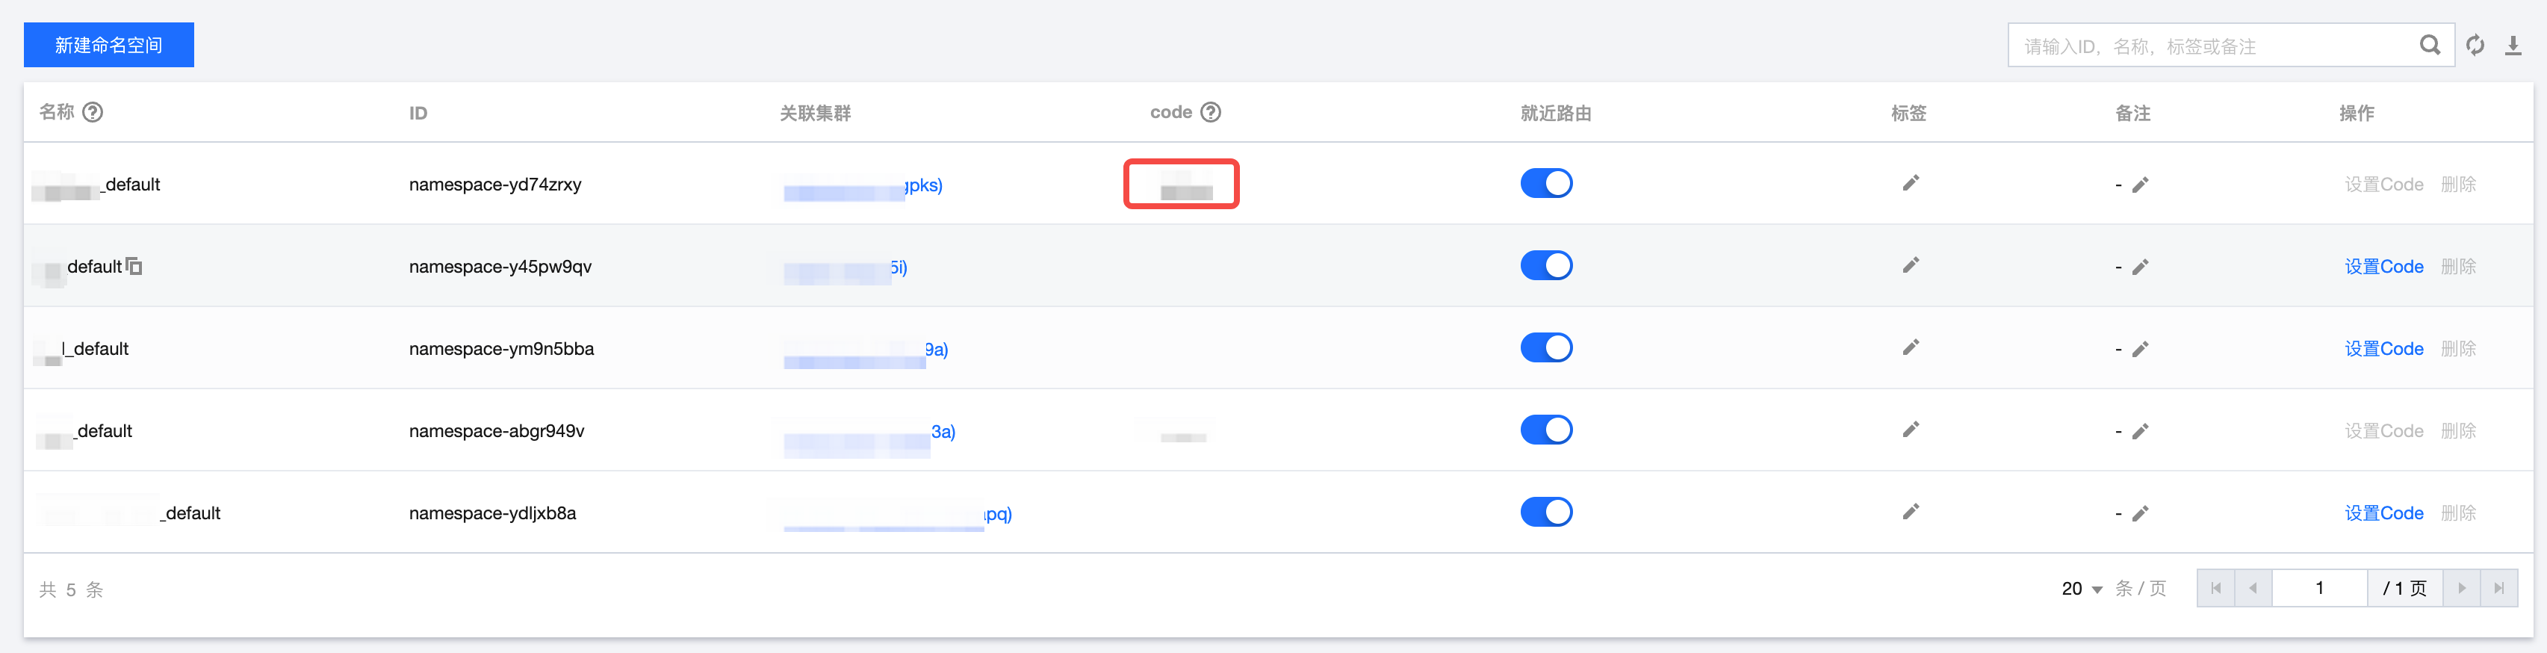Edit remark for namespace-y45pw9qv
This screenshot has width=2547, height=653.
(2140, 267)
